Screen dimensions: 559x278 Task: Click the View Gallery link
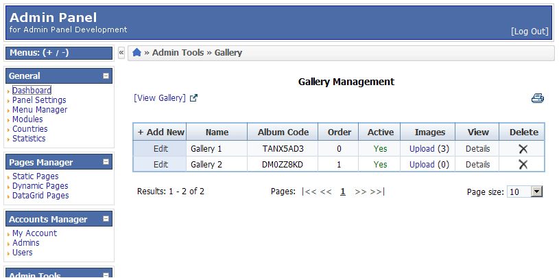[160, 98]
